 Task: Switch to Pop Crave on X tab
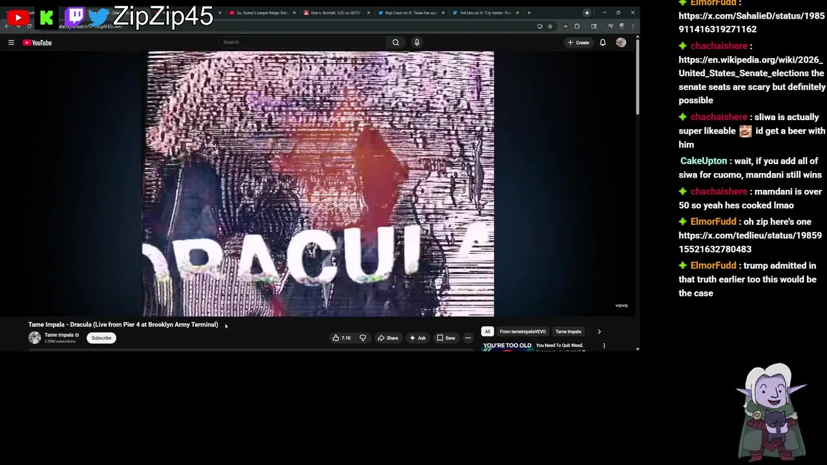click(411, 13)
